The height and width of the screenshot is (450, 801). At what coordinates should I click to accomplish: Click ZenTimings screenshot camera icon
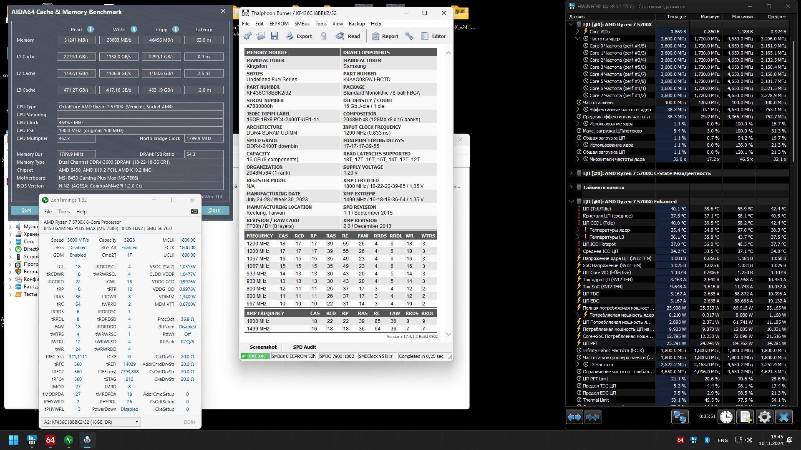pos(194,212)
